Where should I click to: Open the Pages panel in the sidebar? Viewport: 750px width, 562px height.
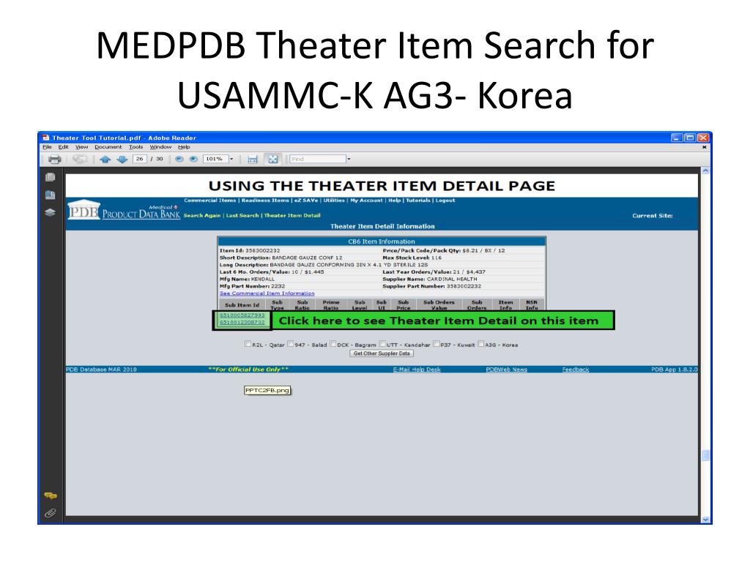(x=51, y=177)
